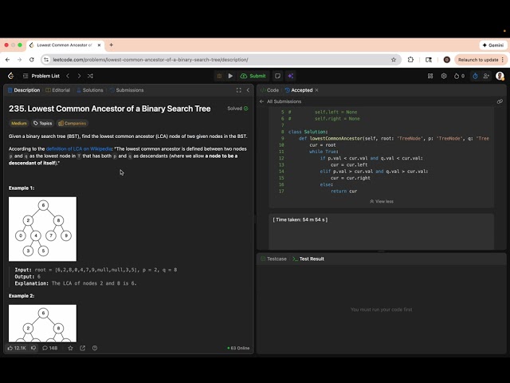Click the shuffle random problem icon

click(90, 76)
